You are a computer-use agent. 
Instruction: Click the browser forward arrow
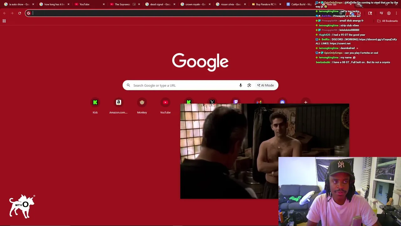click(12, 13)
